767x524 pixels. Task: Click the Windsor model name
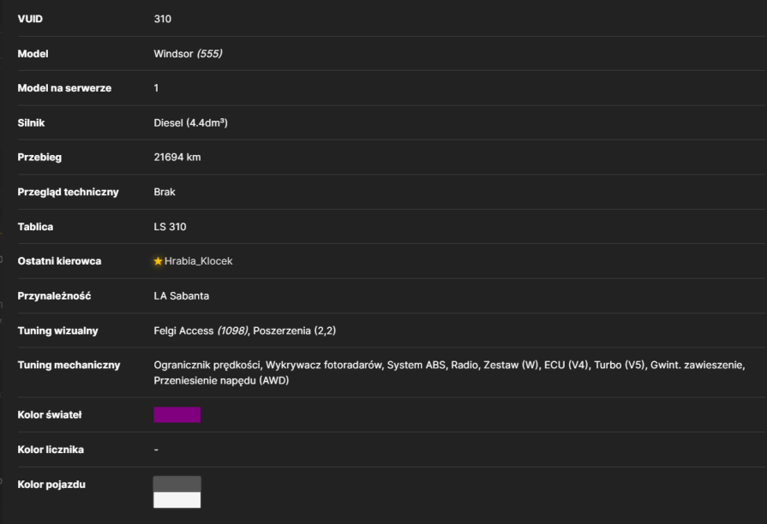tap(173, 54)
